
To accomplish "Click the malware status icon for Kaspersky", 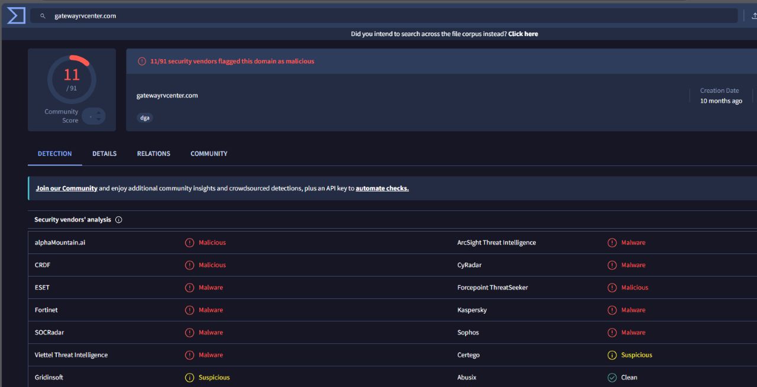I will (612, 310).
